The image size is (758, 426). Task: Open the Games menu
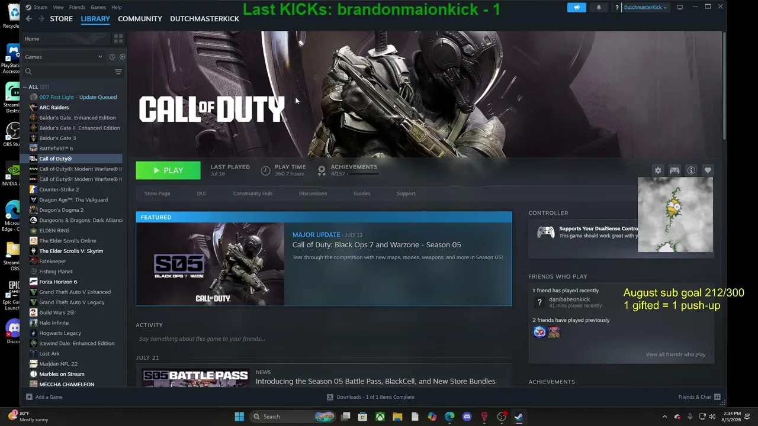pyautogui.click(x=98, y=7)
